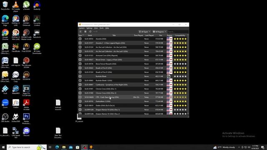Image resolution: width=267 pixels, height=150 pixels.
Task: Select Chrono Cross (USA) (Disc 2)
Action: (133, 93)
